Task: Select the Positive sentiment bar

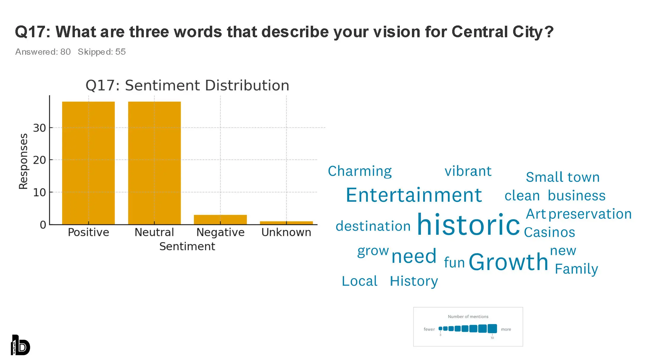Action: coord(88,163)
